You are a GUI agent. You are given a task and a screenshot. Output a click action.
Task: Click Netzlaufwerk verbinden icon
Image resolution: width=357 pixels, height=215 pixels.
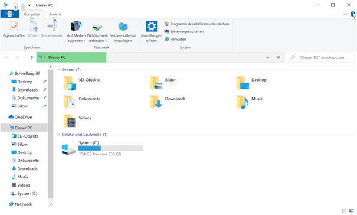click(97, 27)
